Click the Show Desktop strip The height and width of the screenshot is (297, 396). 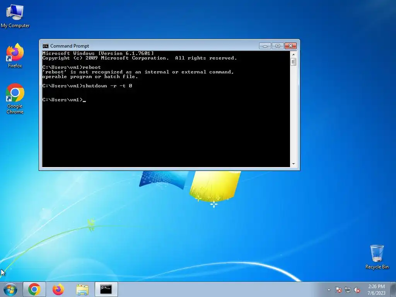(x=393, y=289)
